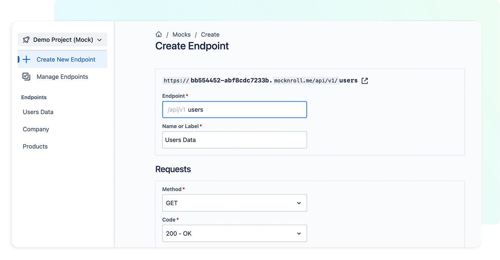The height and width of the screenshot is (260, 500).
Task: Navigate to the Mocks breadcrumb item
Action: (182, 34)
